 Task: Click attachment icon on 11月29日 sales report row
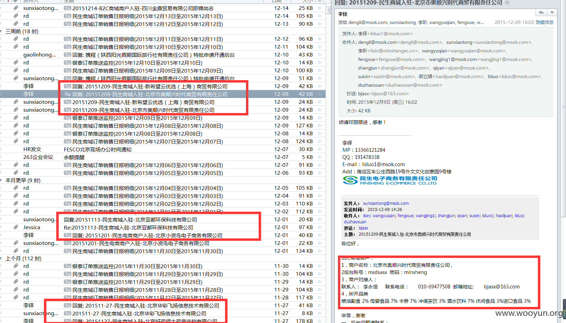coord(16,274)
